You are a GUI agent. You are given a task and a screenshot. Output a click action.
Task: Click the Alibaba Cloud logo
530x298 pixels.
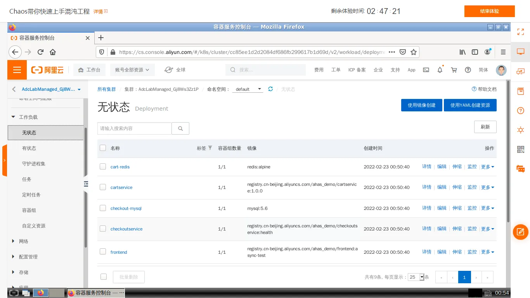click(47, 70)
